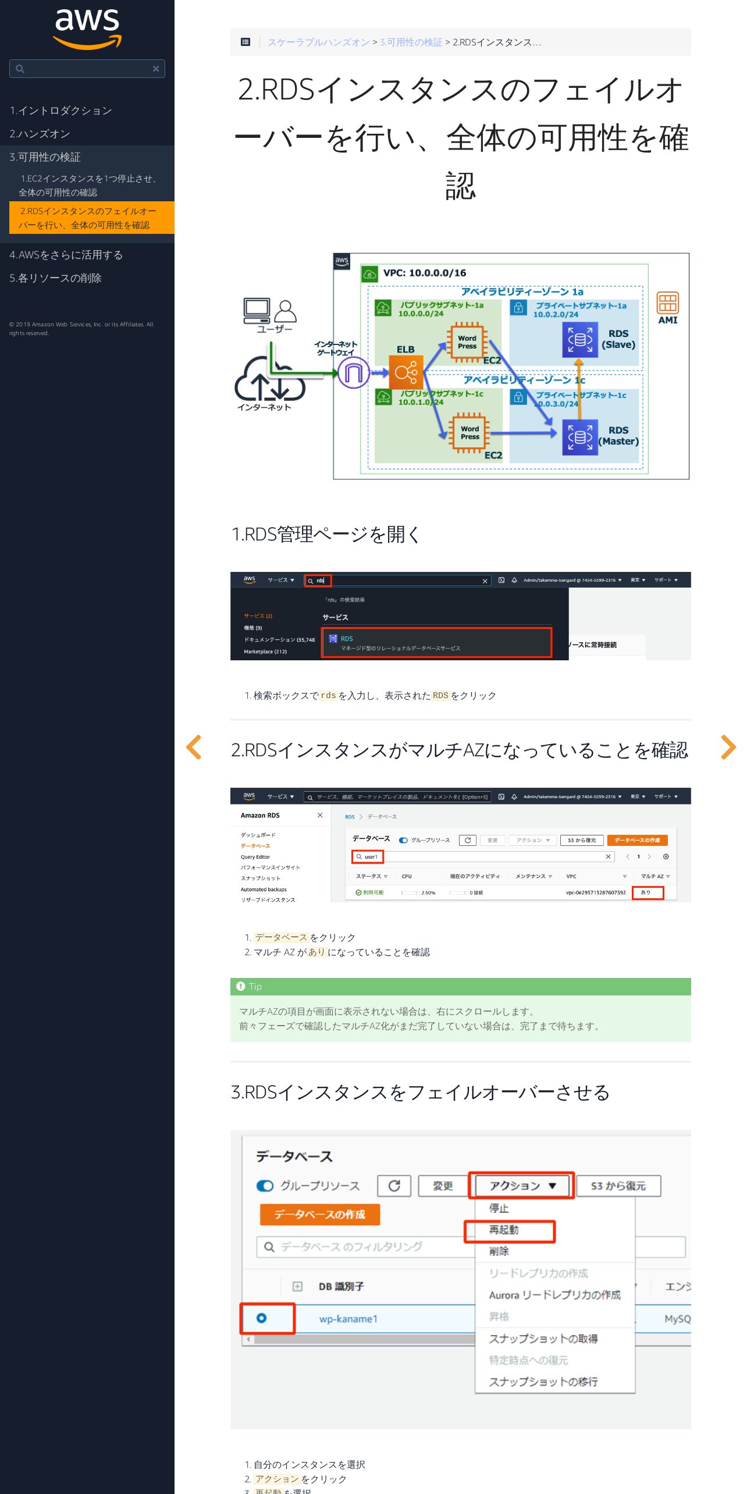Click the refresh button beside 変更
Screen dimensions: 747x1494
(394, 1186)
